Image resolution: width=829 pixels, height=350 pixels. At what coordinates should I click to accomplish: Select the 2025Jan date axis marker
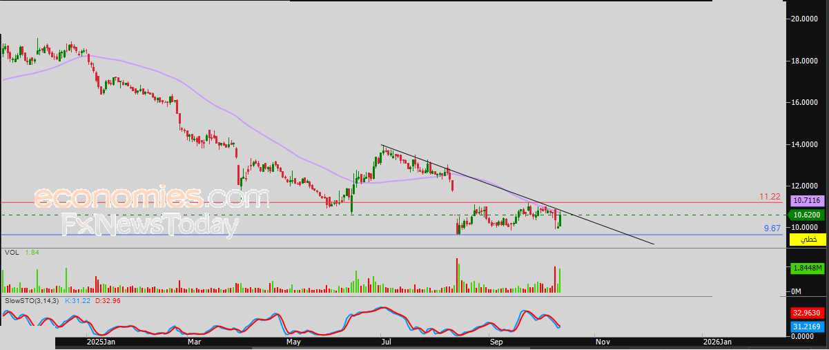(x=101, y=342)
